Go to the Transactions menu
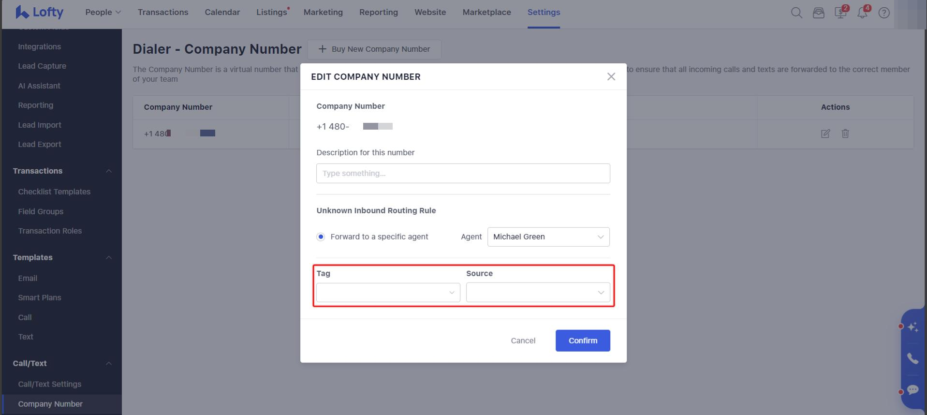The width and height of the screenshot is (927, 415). coord(163,13)
